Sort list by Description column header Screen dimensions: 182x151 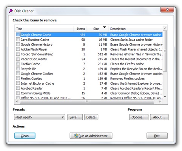point(136,29)
